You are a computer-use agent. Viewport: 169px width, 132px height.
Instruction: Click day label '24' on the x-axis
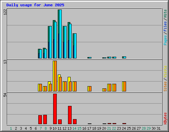124,128
